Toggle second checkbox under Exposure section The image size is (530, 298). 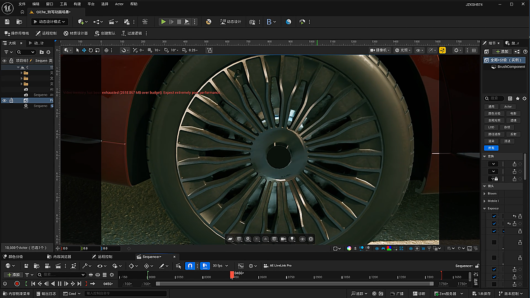click(494, 223)
